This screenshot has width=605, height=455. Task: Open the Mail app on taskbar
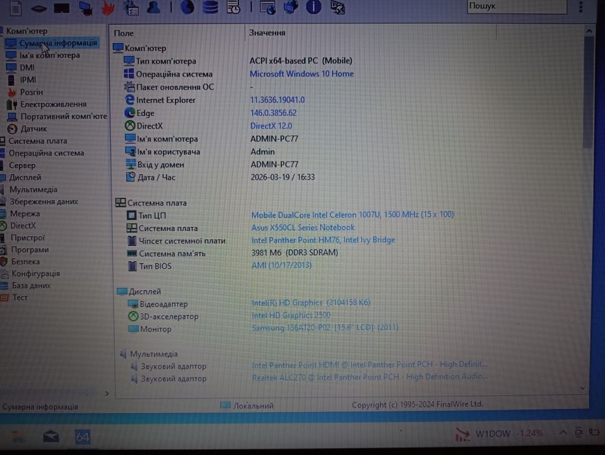[51, 437]
